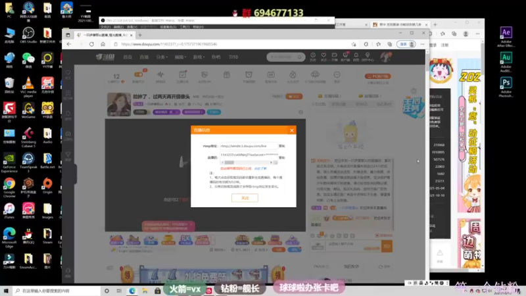Click the chat message input box
Image resolution: width=526 pixels, height=296 pixels.
[353, 247]
